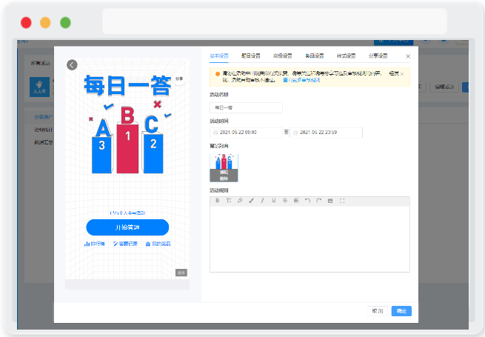
Task: Click 删除 delete on the cover thumbnail
Action: (x=224, y=178)
